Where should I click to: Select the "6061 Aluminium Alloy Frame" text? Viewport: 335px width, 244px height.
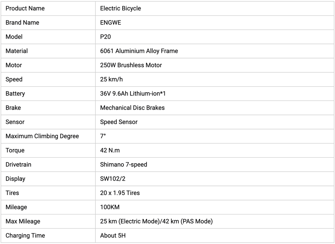[x=139, y=51]
